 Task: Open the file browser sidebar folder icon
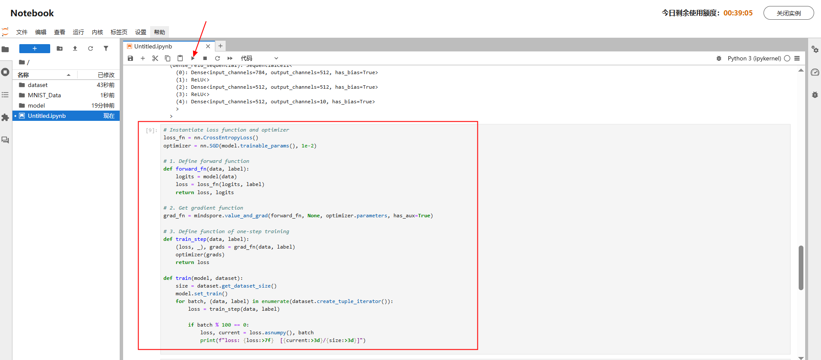5,49
